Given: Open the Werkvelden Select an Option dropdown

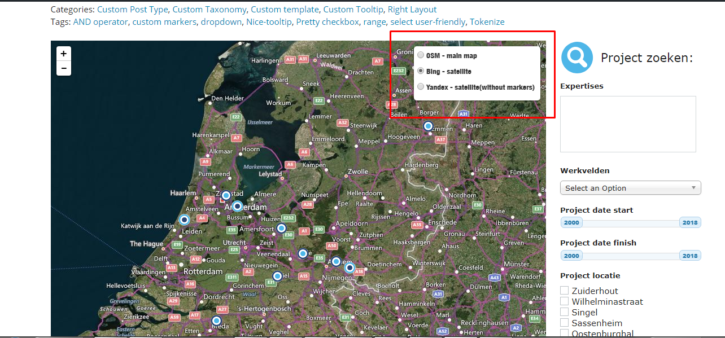Looking at the screenshot, I should coord(630,188).
